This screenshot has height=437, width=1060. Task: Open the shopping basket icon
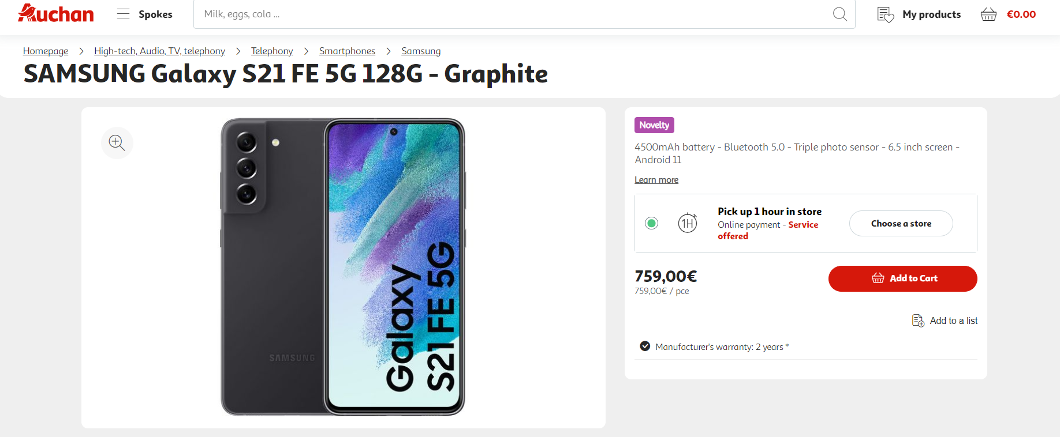point(988,14)
